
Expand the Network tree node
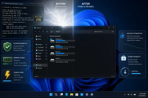pos(34,68)
